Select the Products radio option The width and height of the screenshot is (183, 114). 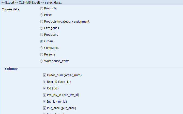[x=41, y=8]
